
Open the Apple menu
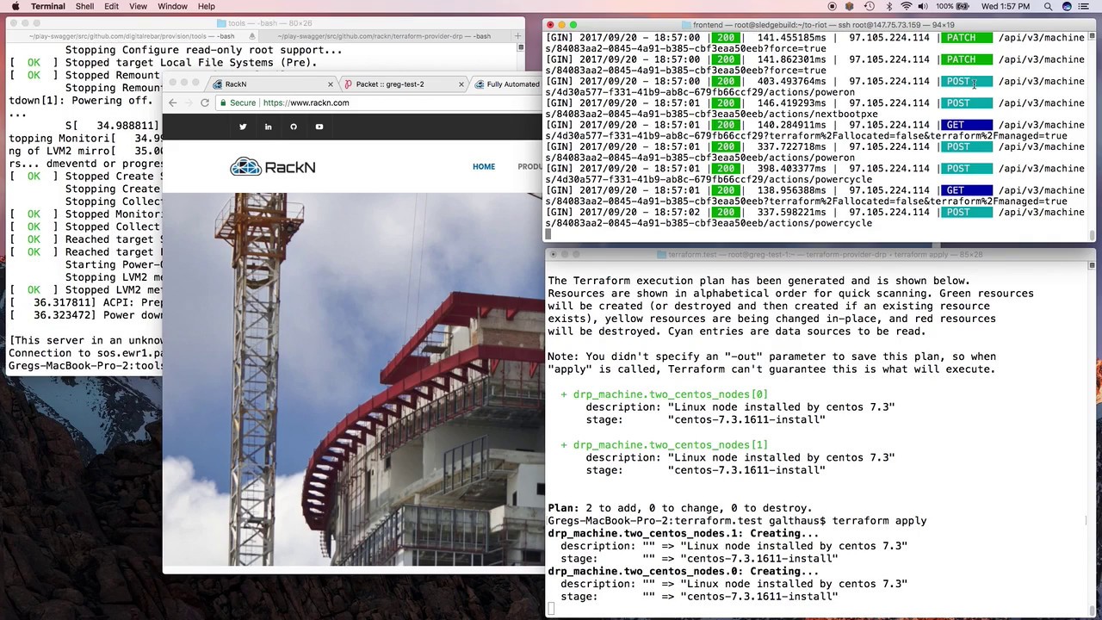pyautogui.click(x=15, y=6)
